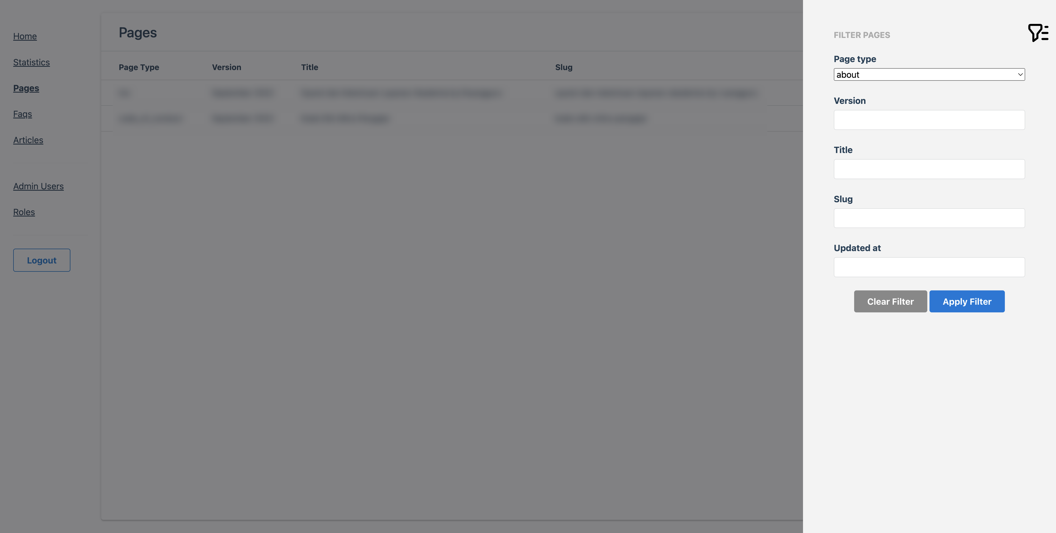Viewport: 1056px width, 533px height.
Task: Open the Page type dropdown
Action: pyautogui.click(x=929, y=73)
